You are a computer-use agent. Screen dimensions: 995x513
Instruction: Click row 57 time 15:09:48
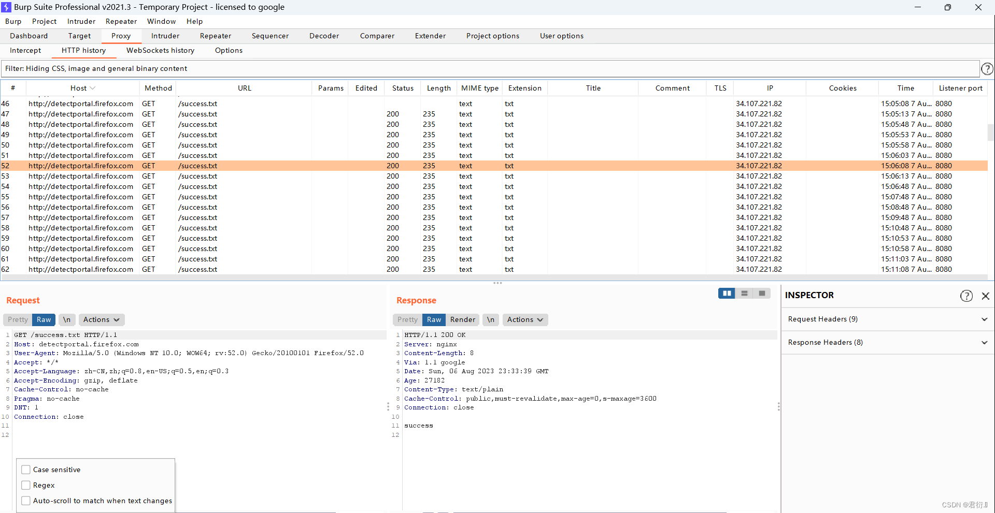pyautogui.click(x=906, y=217)
